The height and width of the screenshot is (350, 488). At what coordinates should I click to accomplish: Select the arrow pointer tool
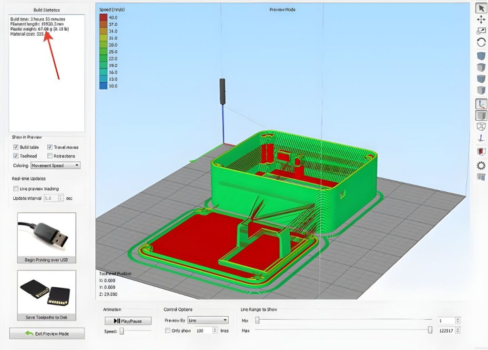481,8
